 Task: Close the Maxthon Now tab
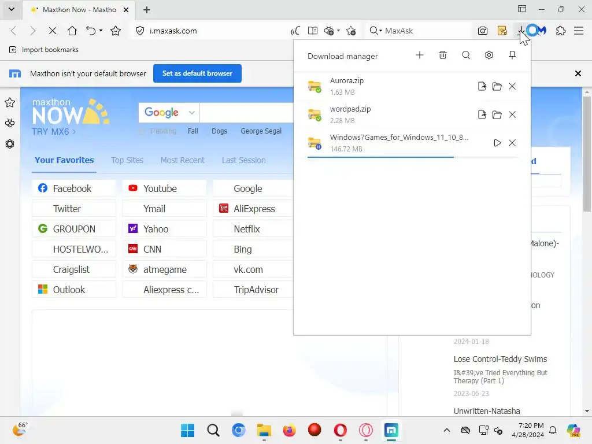126,10
